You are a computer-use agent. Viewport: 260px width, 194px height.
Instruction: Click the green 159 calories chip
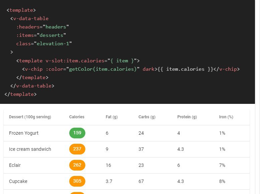[77, 133]
